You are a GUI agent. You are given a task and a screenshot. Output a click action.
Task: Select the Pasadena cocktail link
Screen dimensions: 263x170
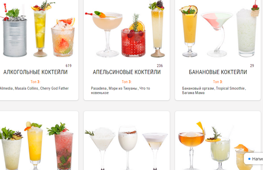tap(99, 88)
